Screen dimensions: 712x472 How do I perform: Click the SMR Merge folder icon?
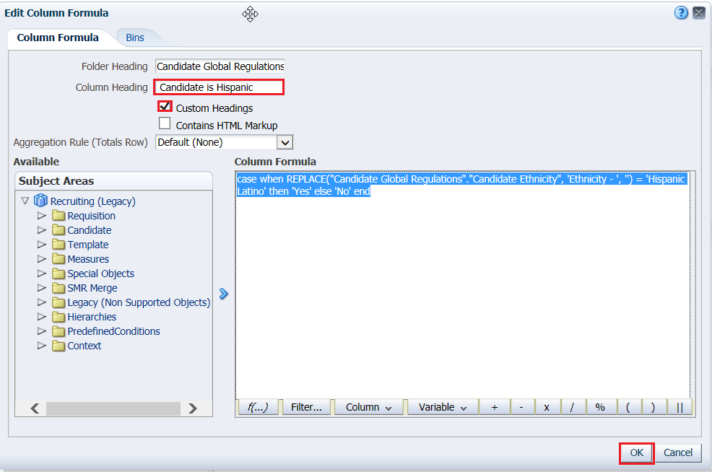pyautogui.click(x=58, y=288)
